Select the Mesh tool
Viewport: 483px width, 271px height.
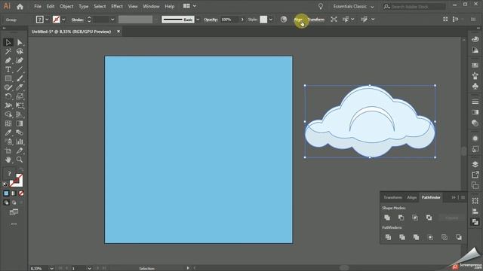click(x=8, y=123)
